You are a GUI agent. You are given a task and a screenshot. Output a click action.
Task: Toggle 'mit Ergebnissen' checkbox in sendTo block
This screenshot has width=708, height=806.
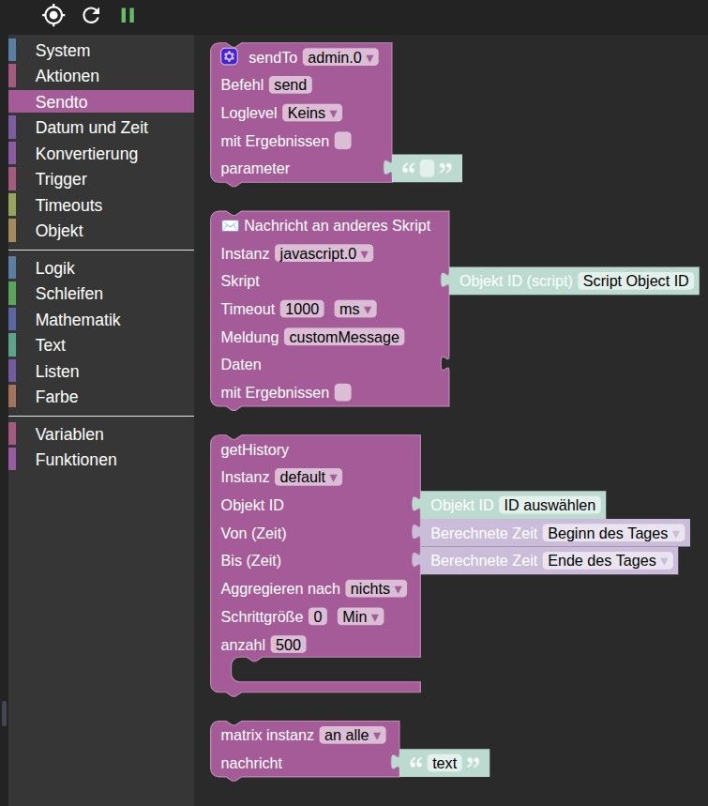coord(342,141)
